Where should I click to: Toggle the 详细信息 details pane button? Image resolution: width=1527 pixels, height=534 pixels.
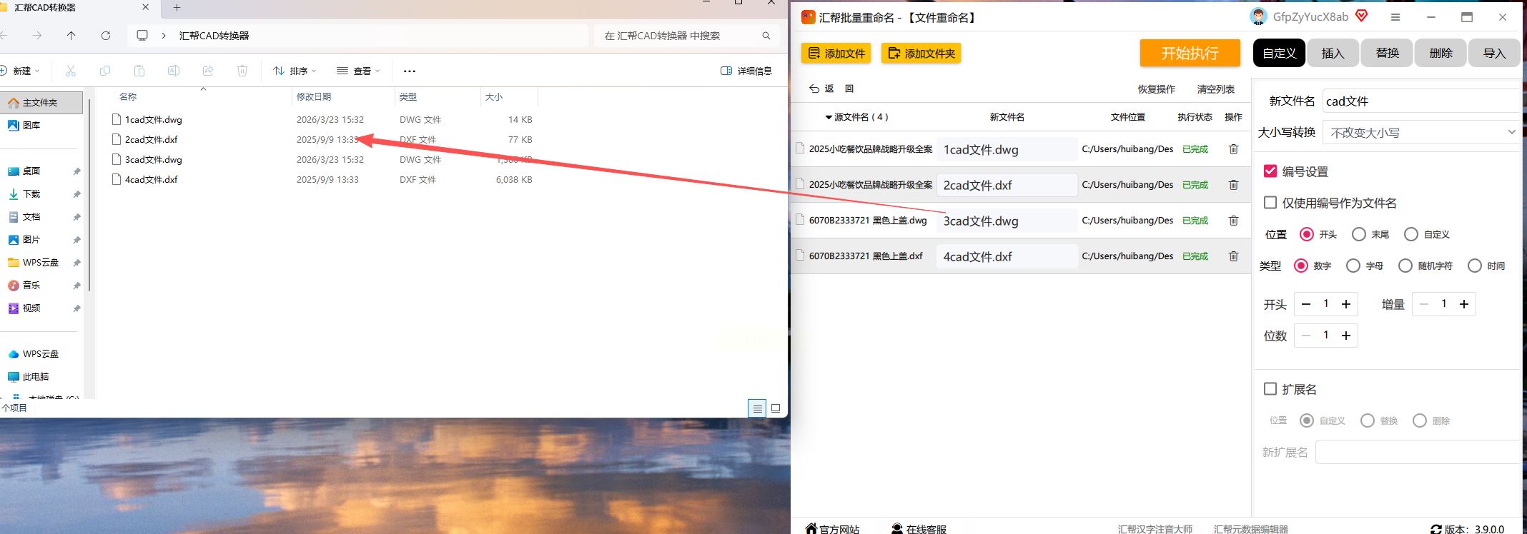tap(746, 71)
